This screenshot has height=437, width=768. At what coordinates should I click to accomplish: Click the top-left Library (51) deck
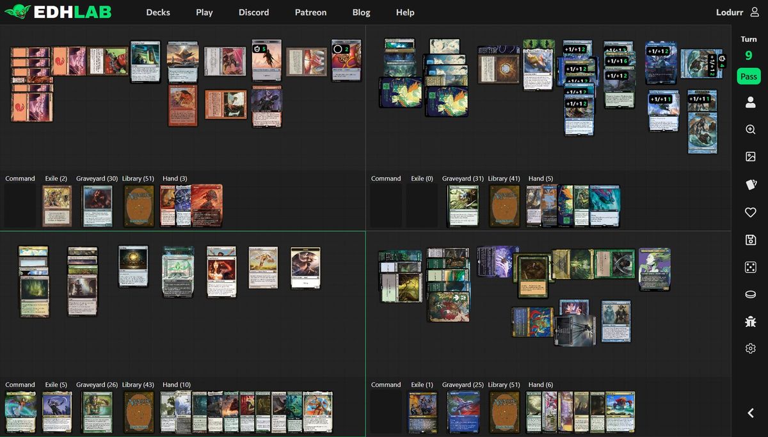139,206
